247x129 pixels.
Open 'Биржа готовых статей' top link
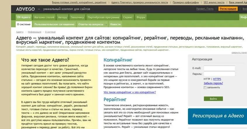tap(79, 2)
